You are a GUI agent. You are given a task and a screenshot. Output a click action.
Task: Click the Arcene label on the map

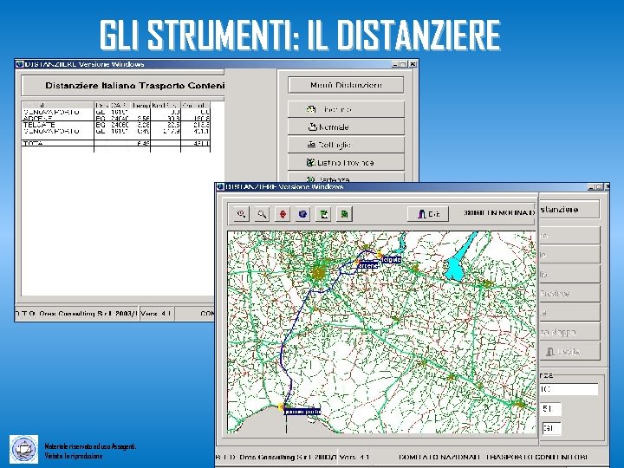pyautogui.click(x=367, y=265)
